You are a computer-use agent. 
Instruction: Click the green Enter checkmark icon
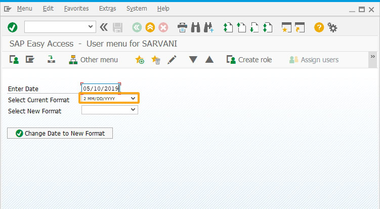click(12, 27)
